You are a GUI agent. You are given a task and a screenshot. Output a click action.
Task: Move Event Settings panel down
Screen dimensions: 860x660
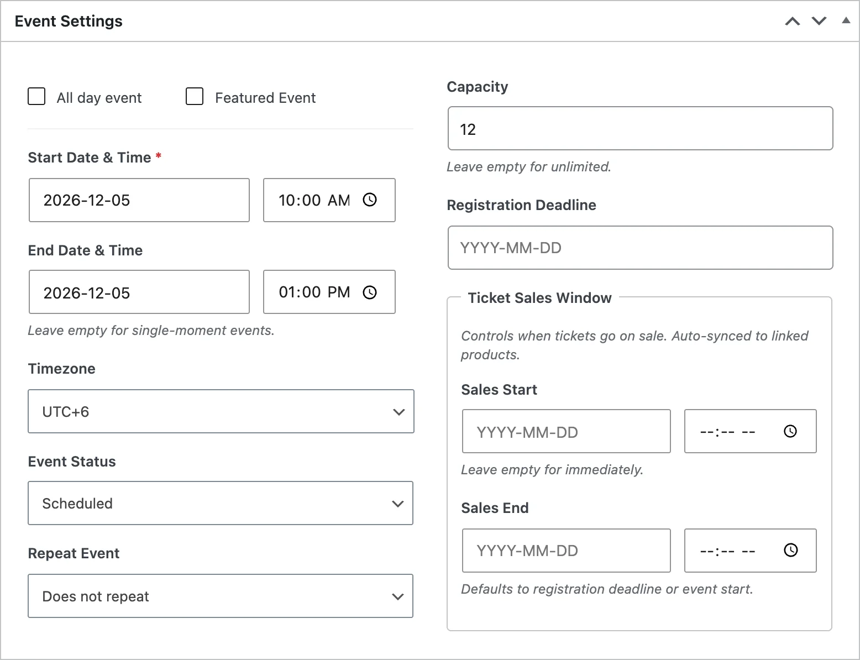point(819,22)
